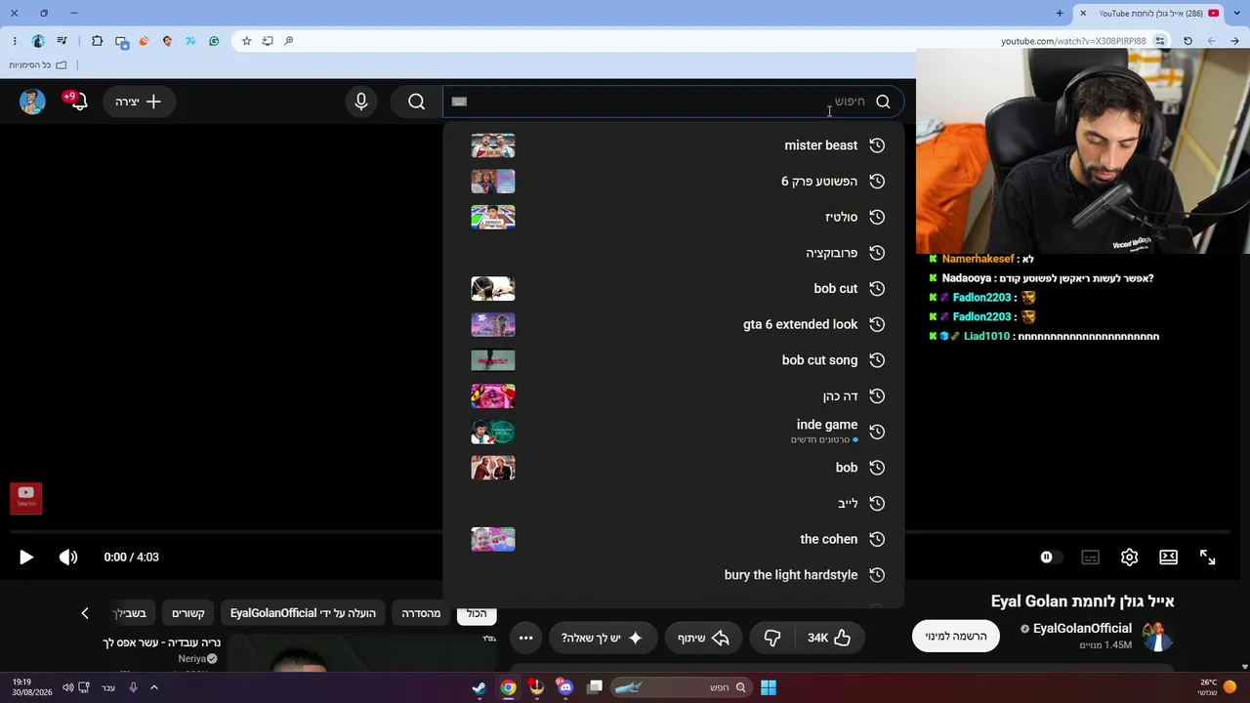Open Discord from the taskbar
Screen dimensions: 1250x703
tap(565, 687)
